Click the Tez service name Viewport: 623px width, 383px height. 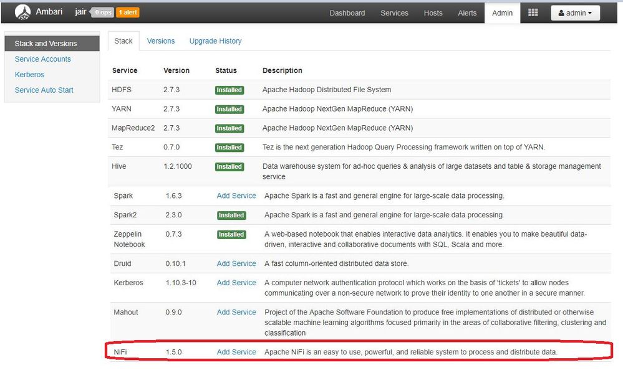pos(117,147)
